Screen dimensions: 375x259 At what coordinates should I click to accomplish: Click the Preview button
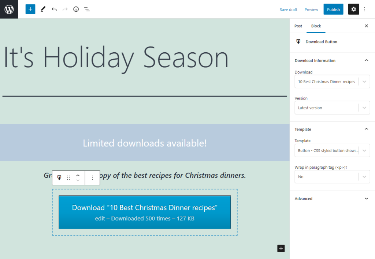pyautogui.click(x=311, y=10)
